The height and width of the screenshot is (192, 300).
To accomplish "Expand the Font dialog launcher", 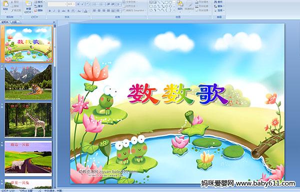I will point(89,17).
